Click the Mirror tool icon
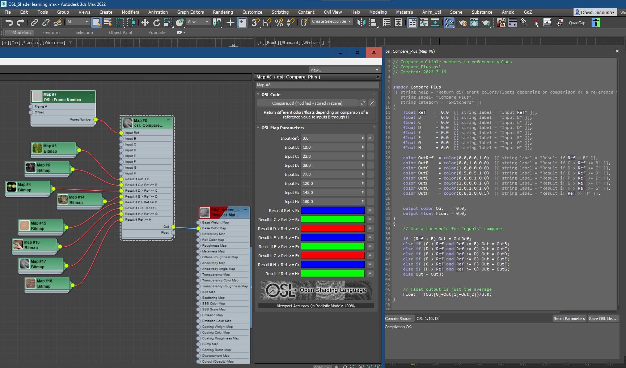Image resolution: width=626 pixels, height=368 pixels. tap(360, 22)
